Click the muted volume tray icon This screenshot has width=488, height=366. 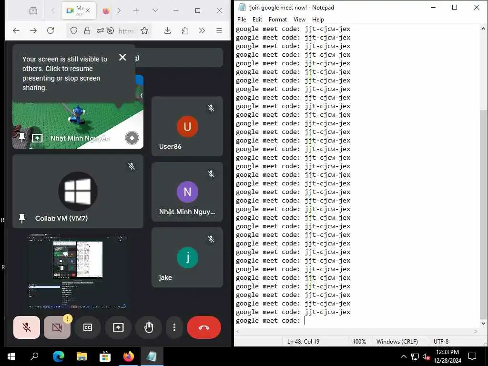[x=426, y=356]
